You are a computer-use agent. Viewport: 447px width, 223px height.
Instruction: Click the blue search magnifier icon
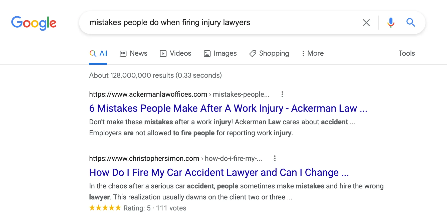[x=410, y=23]
